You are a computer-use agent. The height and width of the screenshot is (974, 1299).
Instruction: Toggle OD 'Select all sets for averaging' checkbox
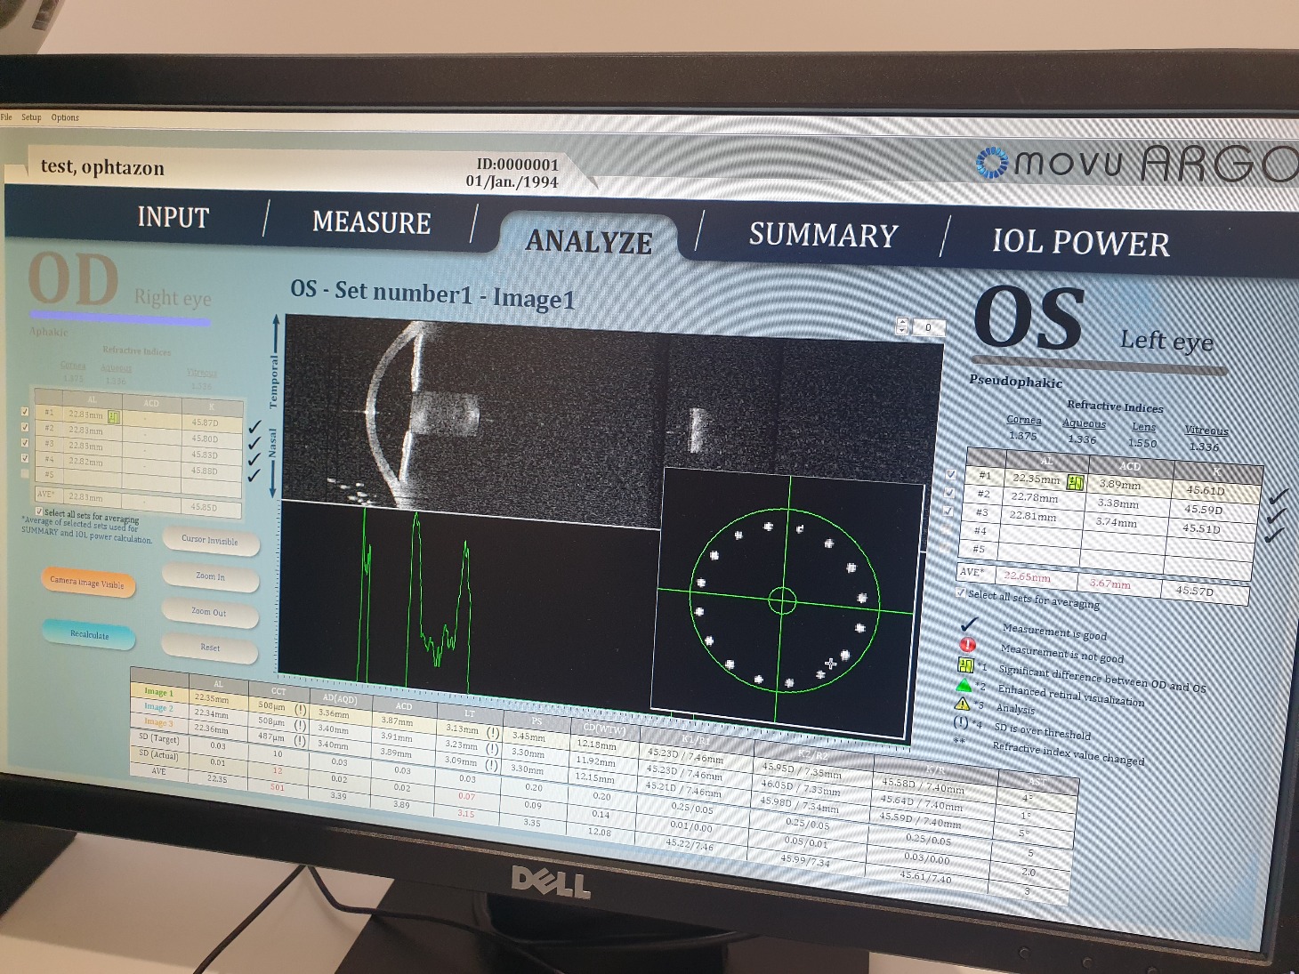coord(38,511)
